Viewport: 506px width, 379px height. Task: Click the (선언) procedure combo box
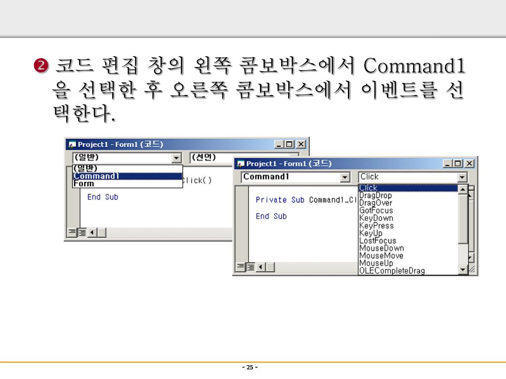point(244,157)
